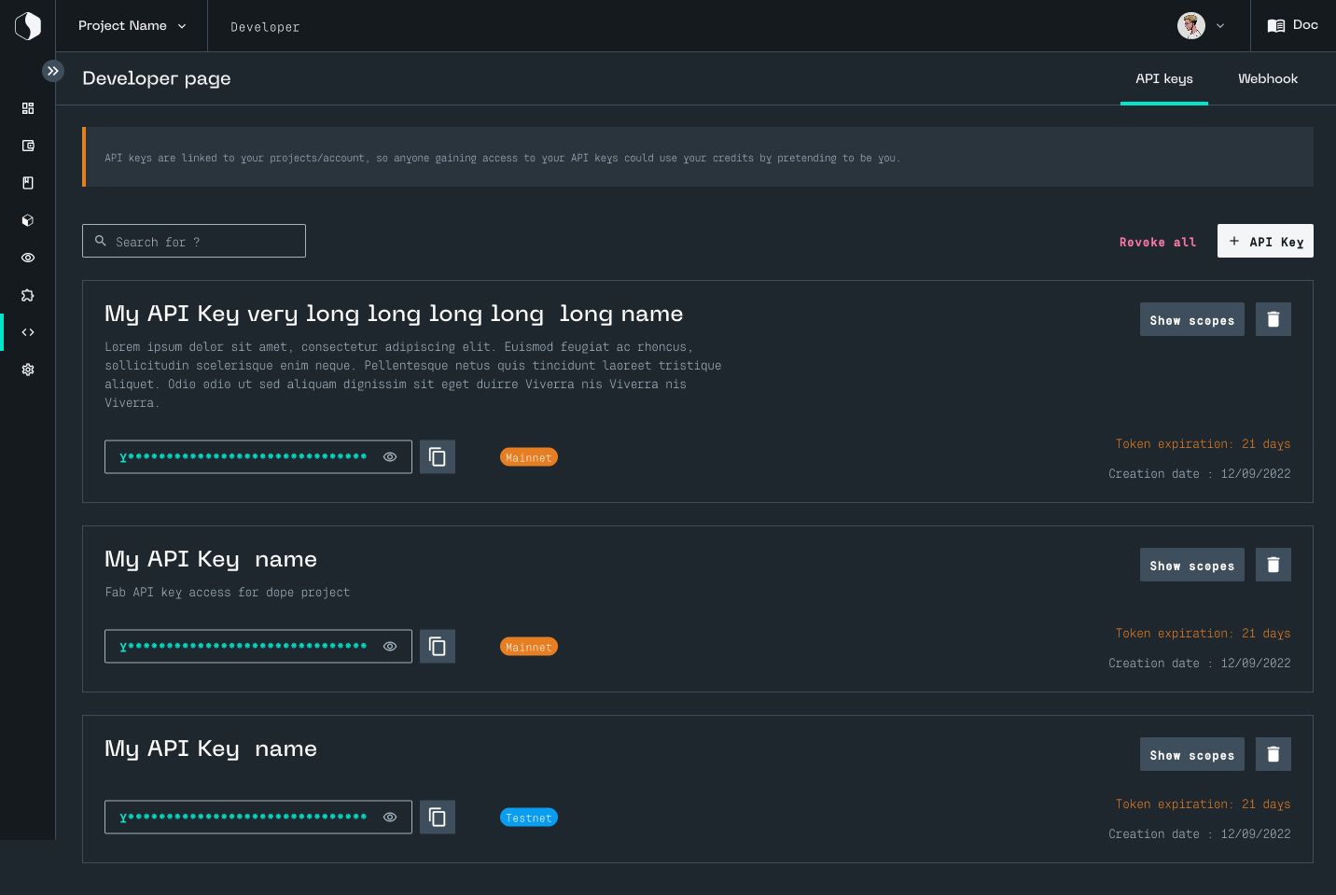Expand the sidebar with the double chevron

(53, 71)
